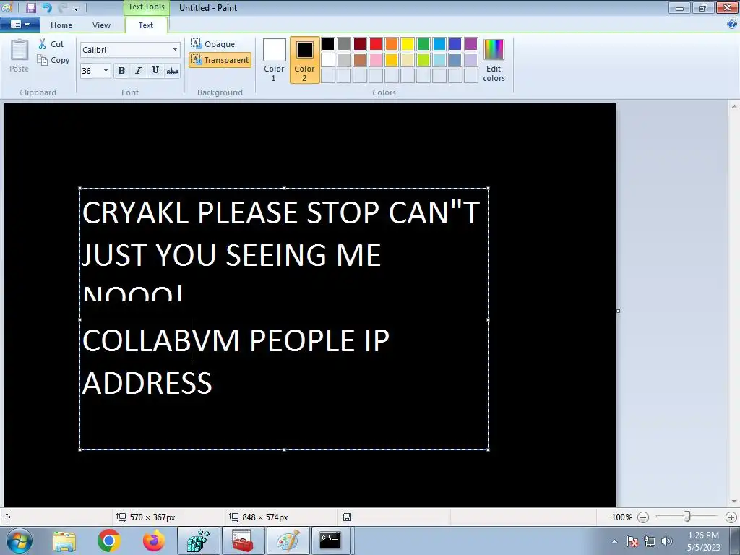Open Windows Explorer from taskbar
The image size is (740, 555).
coord(64,541)
